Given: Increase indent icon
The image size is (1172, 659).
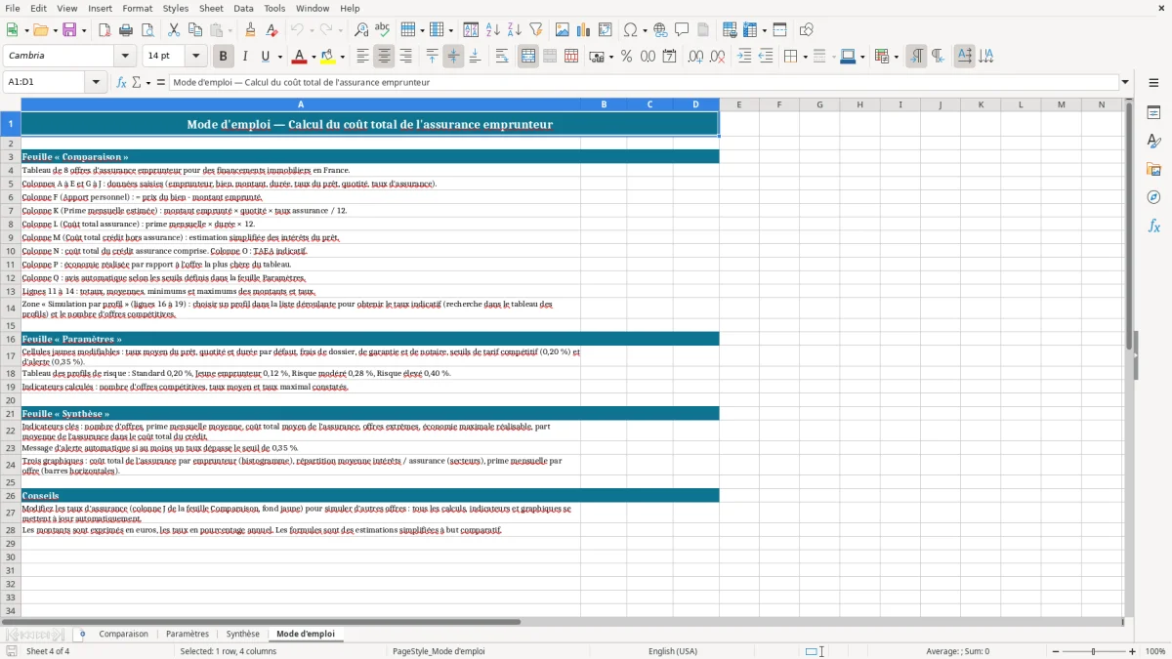Looking at the screenshot, I should (x=744, y=57).
